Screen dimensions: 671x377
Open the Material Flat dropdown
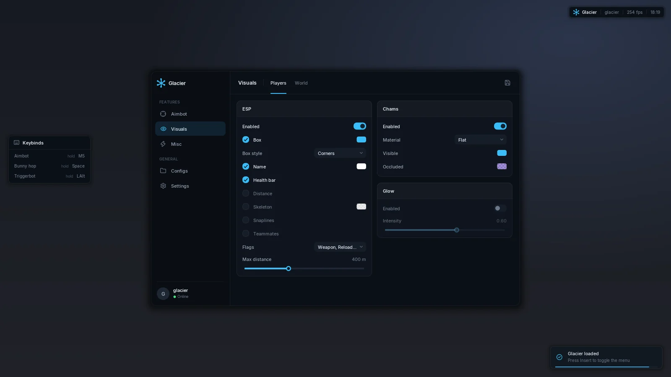point(481,140)
